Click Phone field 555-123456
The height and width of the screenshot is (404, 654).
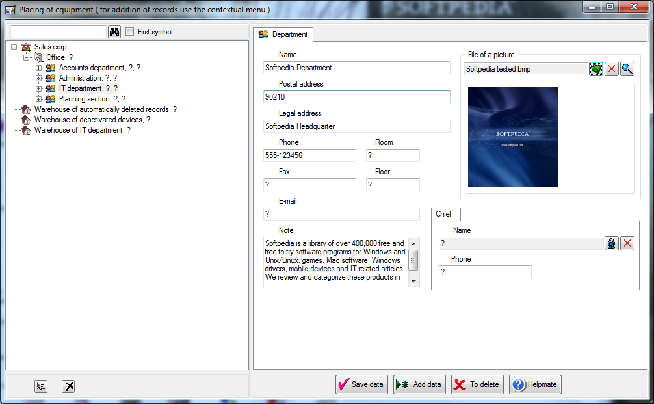pyautogui.click(x=309, y=155)
